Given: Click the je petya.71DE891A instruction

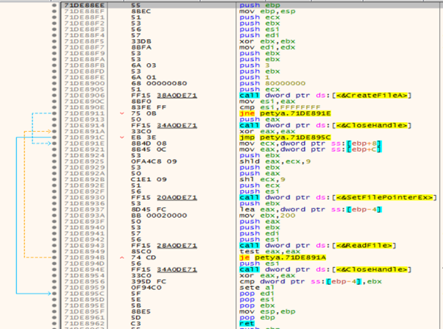Looking at the screenshot, I should (283, 258).
